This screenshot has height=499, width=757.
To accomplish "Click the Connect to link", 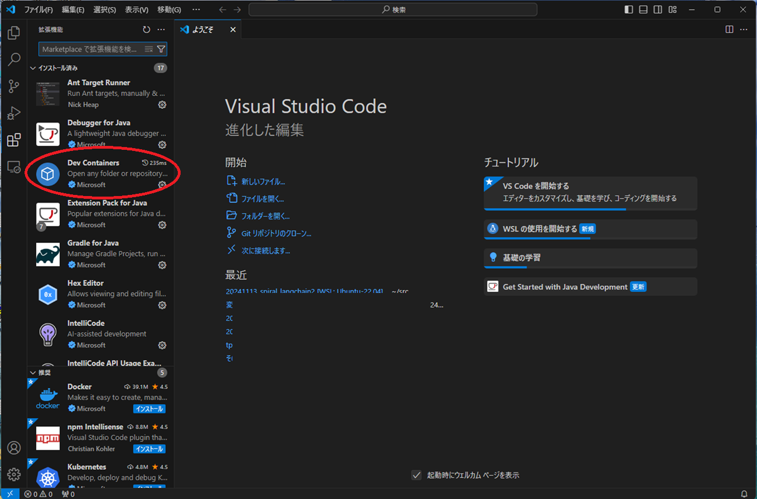I will pyautogui.click(x=258, y=251).
